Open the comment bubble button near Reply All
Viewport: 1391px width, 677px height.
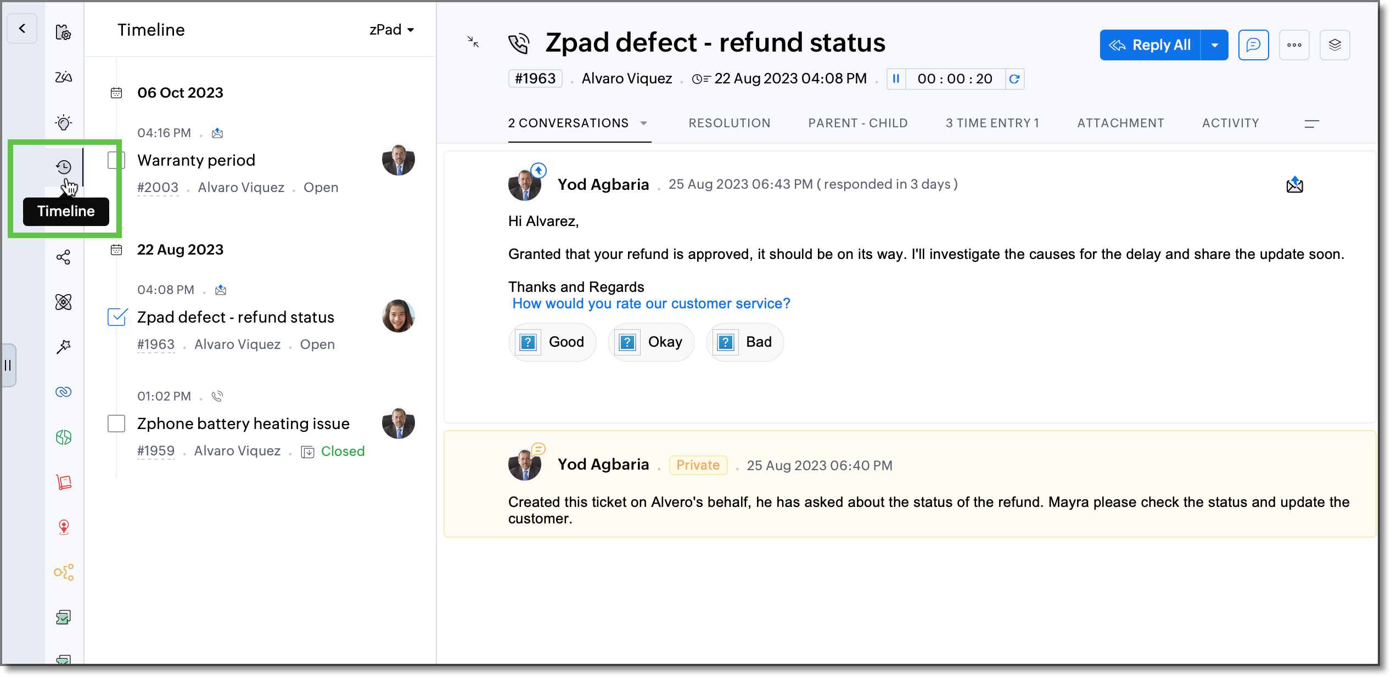pos(1253,45)
